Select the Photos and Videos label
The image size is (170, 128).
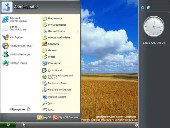(x=59, y=37)
